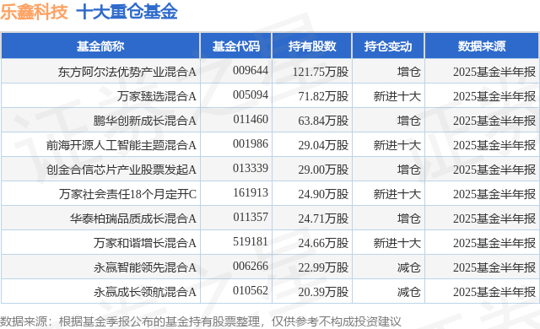Select fund 鹏华创新成长混合A
This screenshot has width=540, height=329.
point(144,121)
